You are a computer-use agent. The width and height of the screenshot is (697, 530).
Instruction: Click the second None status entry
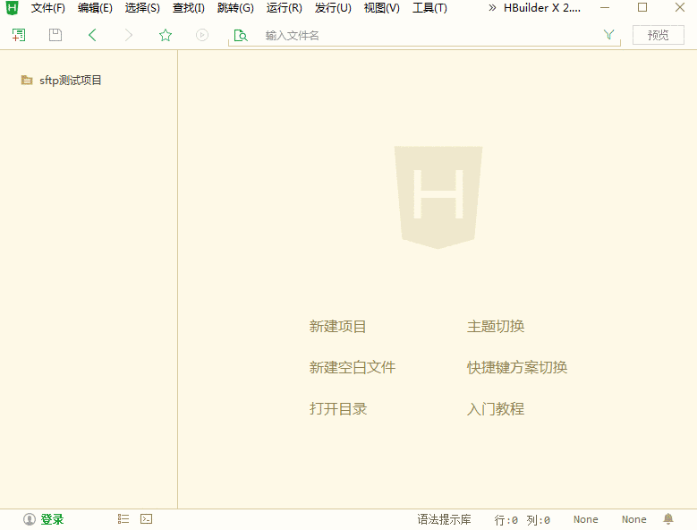[633, 519]
